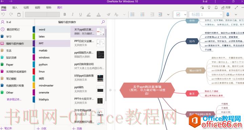Click the dictate microphone icon

(228, 15)
